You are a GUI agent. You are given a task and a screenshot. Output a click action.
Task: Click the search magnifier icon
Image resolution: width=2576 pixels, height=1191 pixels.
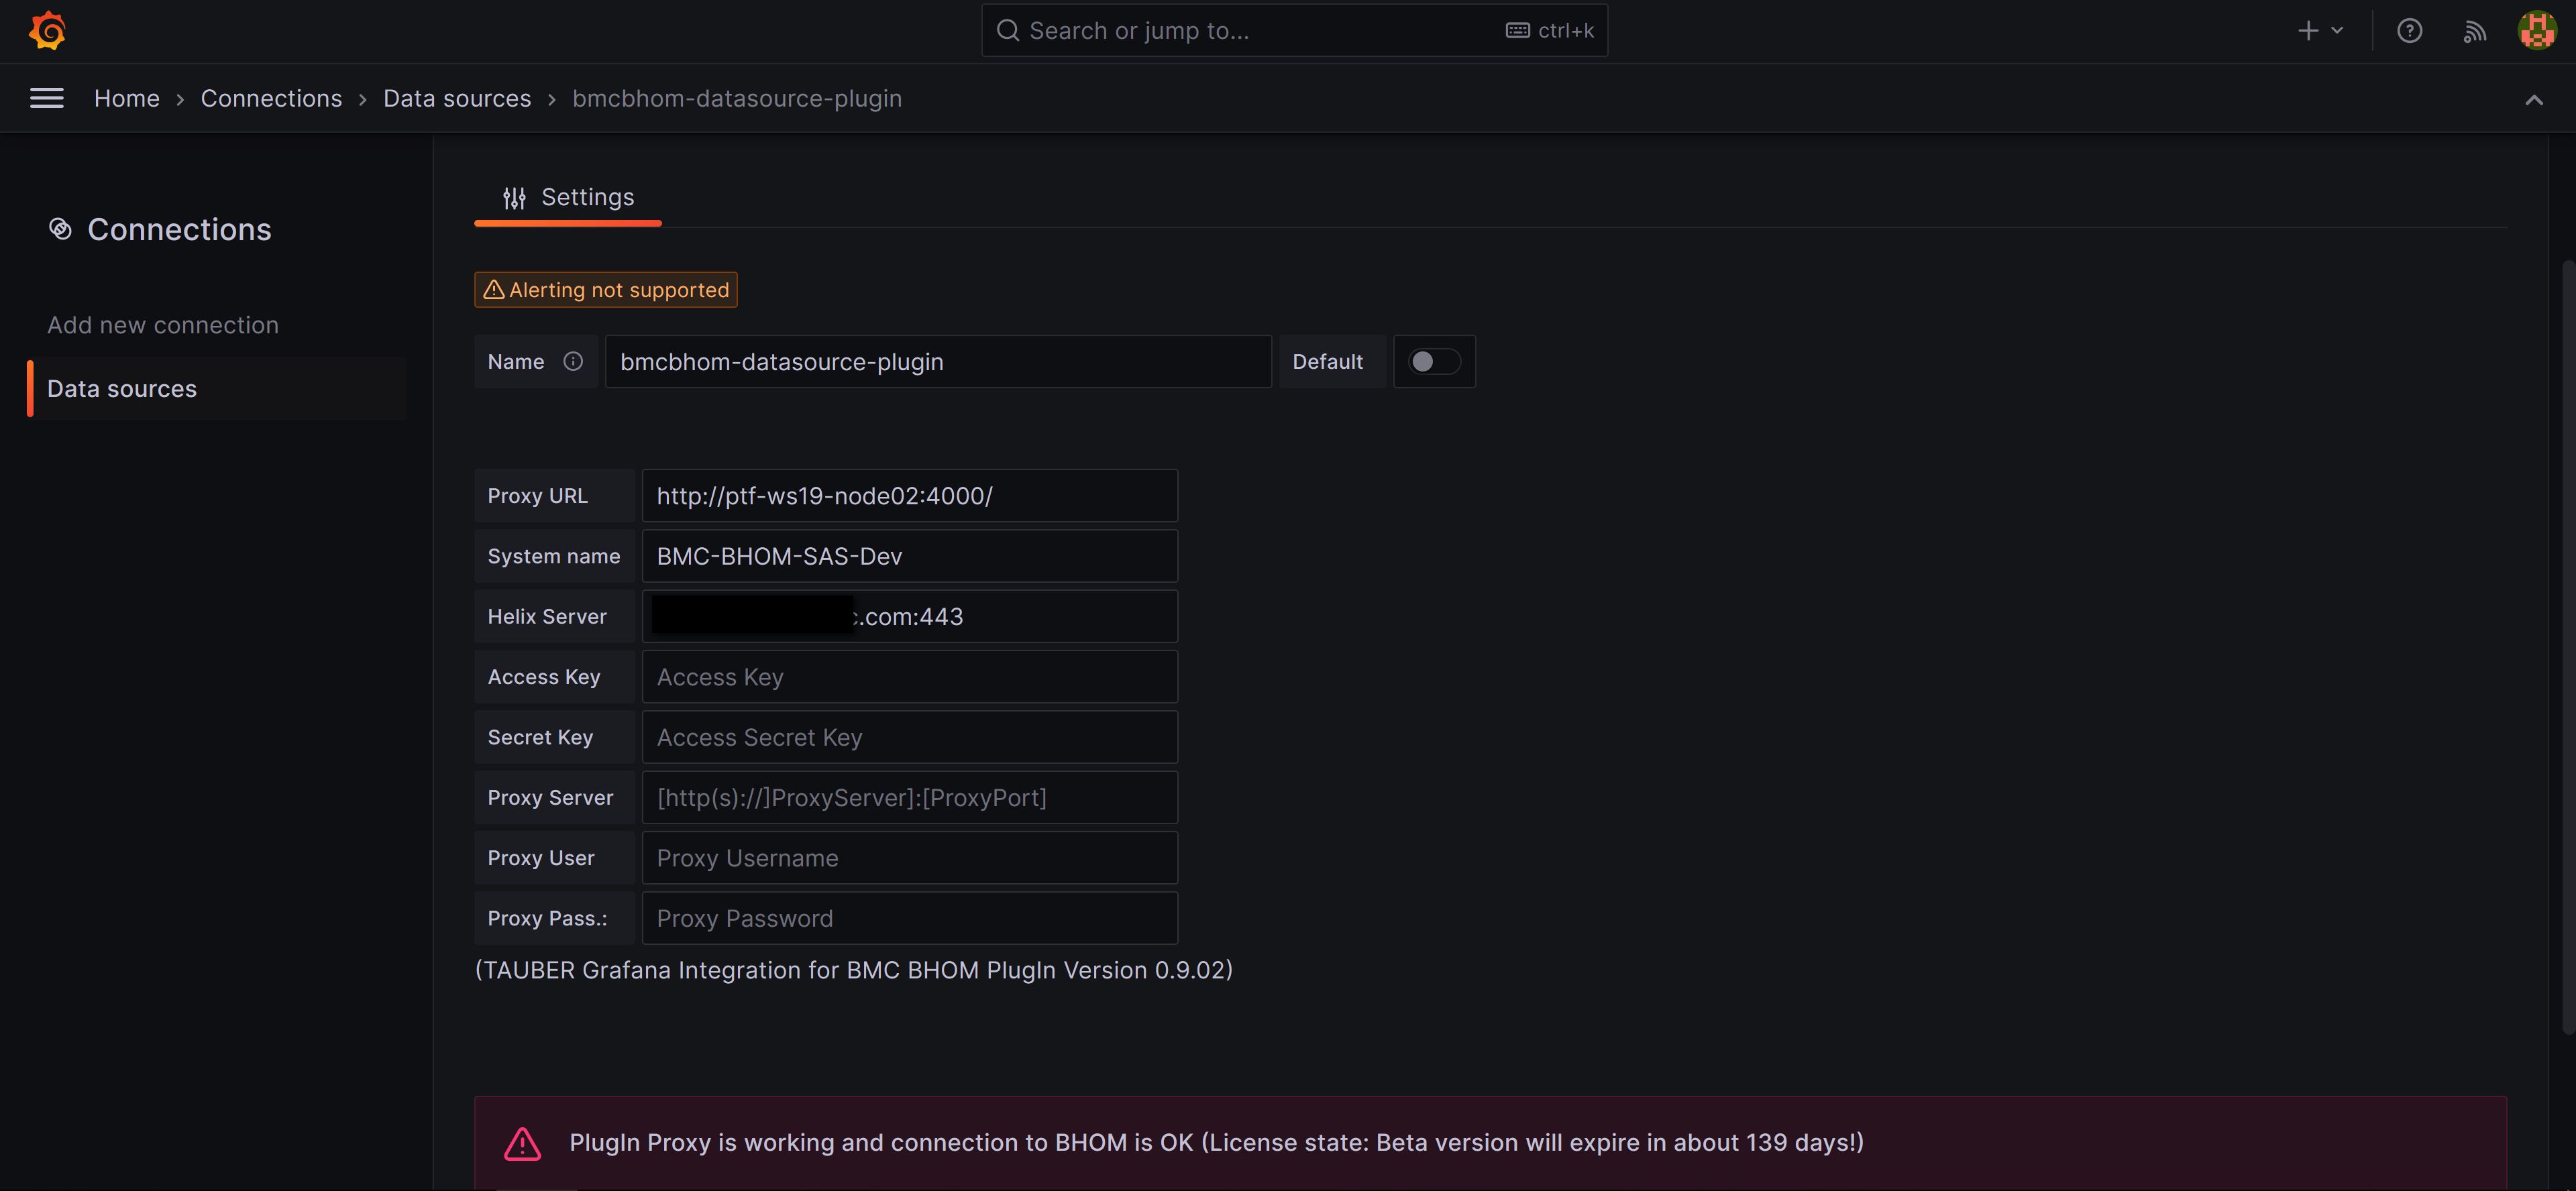pos(1008,31)
